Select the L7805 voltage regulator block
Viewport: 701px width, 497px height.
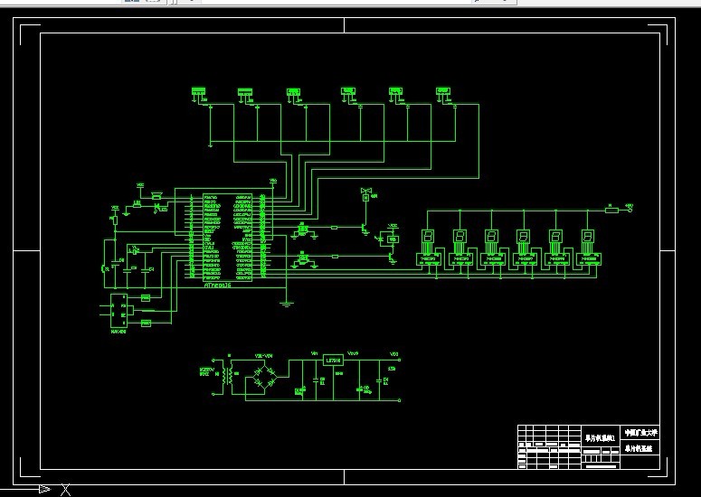point(333,360)
